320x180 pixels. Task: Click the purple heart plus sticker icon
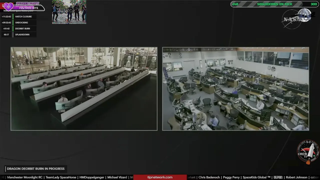point(8,6)
